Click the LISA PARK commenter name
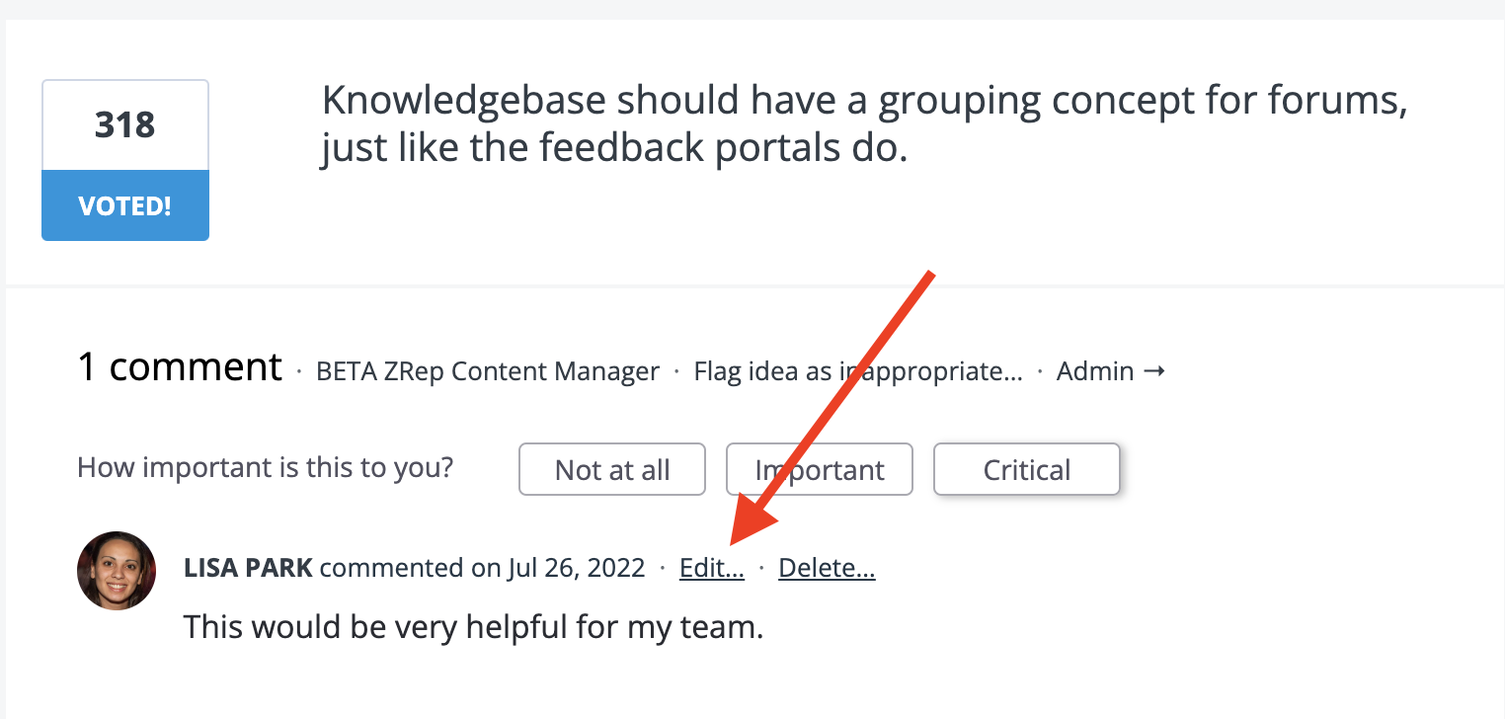The height and width of the screenshot is (719, 1505). click(x=248, y=568)
